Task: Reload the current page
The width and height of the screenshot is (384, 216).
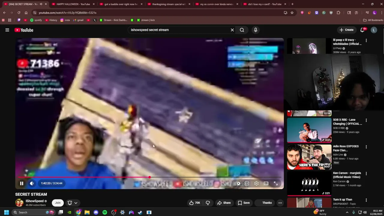Action: [19, 13]
